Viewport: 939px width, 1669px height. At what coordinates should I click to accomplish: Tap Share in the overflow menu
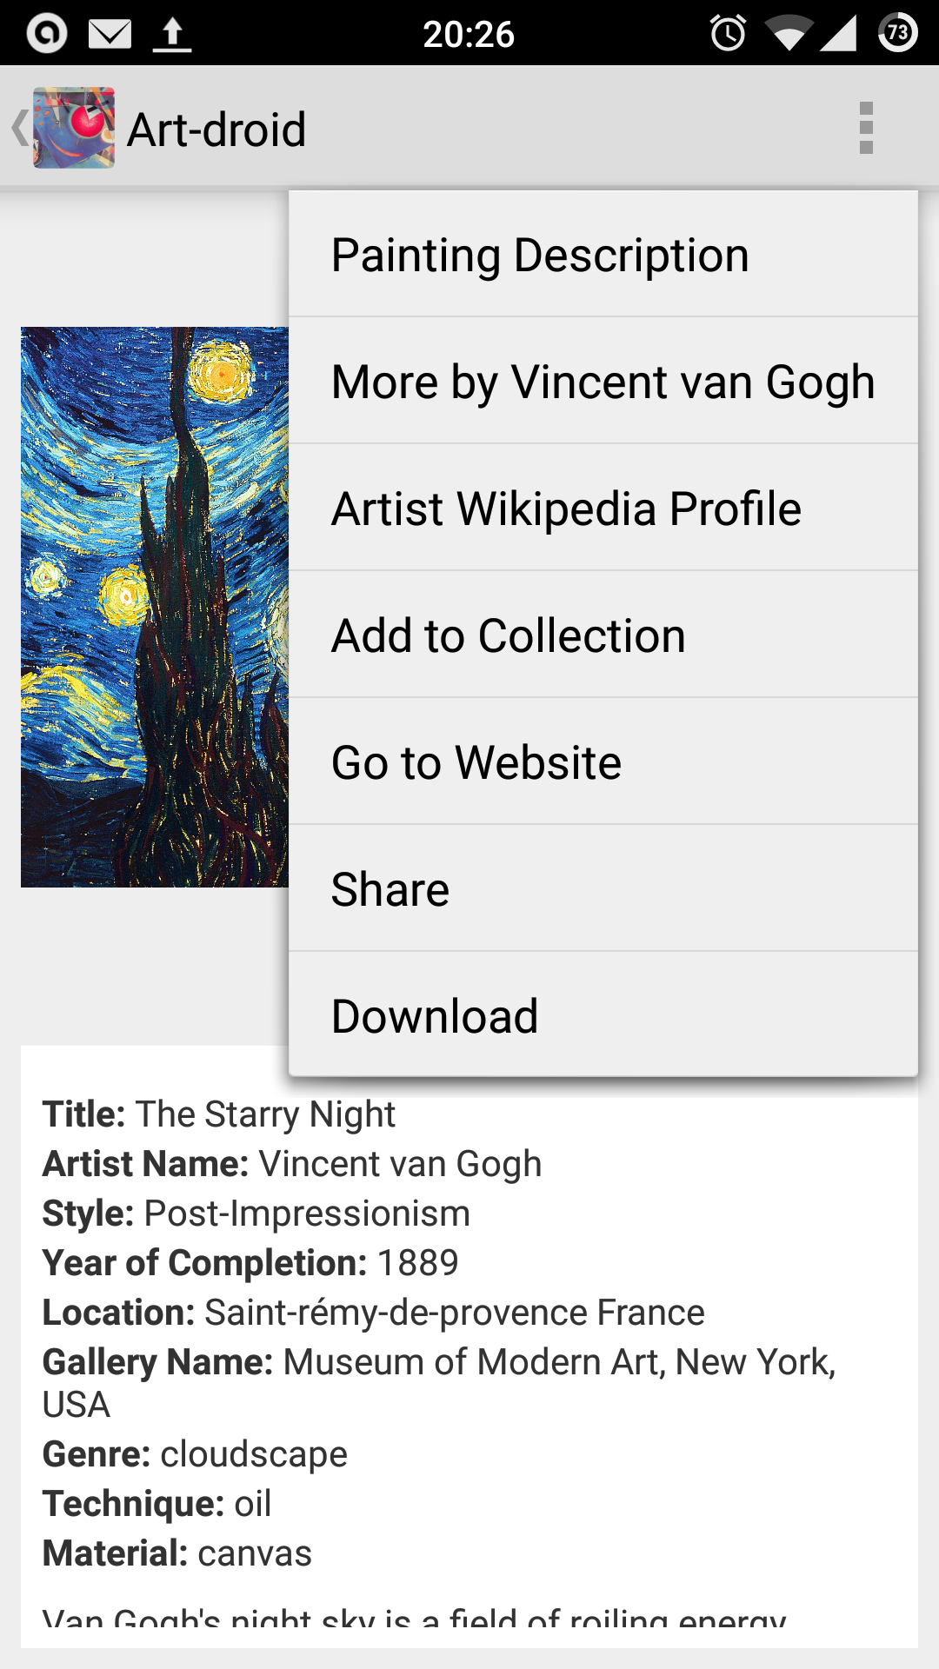coord(603,889)
